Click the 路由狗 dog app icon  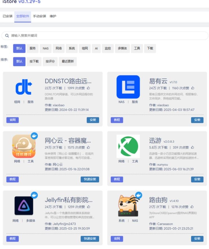coord(128,206)
